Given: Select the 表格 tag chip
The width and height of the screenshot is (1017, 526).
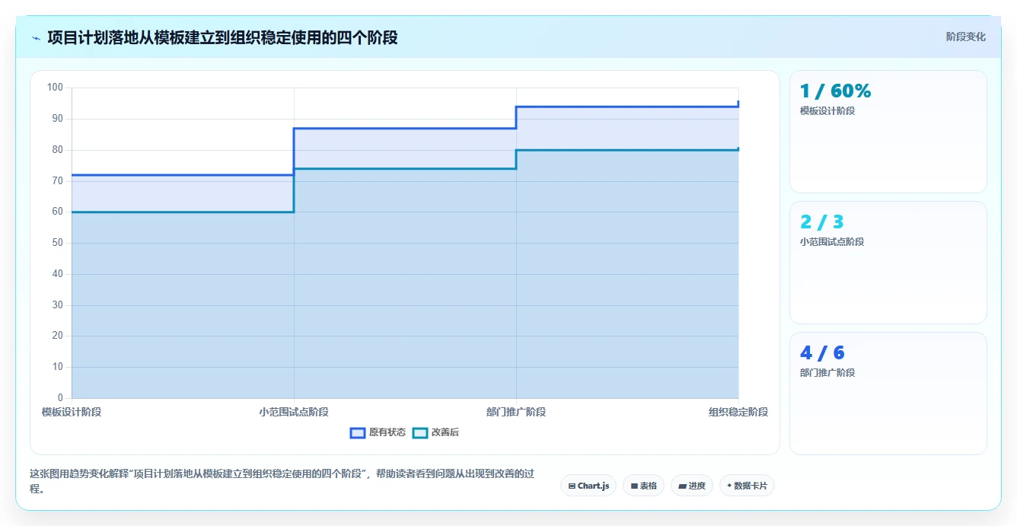Looking at the screenshot, I should pyautogui.click(x=643, y=486).
